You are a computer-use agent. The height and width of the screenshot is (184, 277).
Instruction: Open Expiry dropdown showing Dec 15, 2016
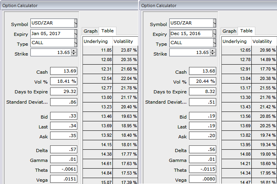coord(215,33)
